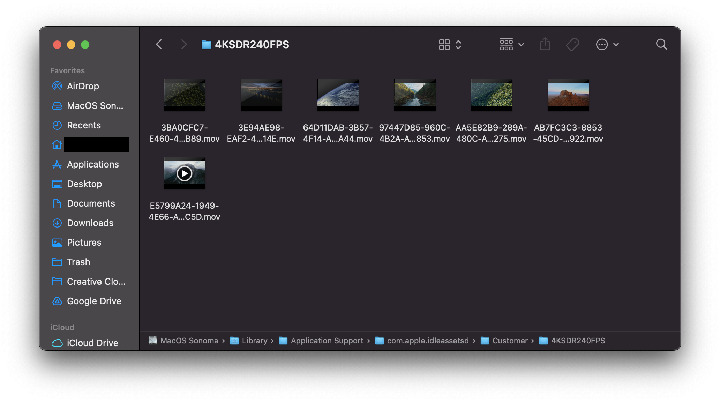Go to Library folder in path bar
Viewport: 720px width, 402px height.
coord(254,341)
